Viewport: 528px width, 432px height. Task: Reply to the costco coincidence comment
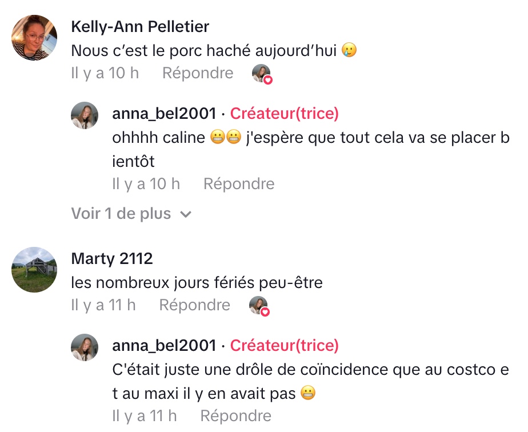[235, 416]
